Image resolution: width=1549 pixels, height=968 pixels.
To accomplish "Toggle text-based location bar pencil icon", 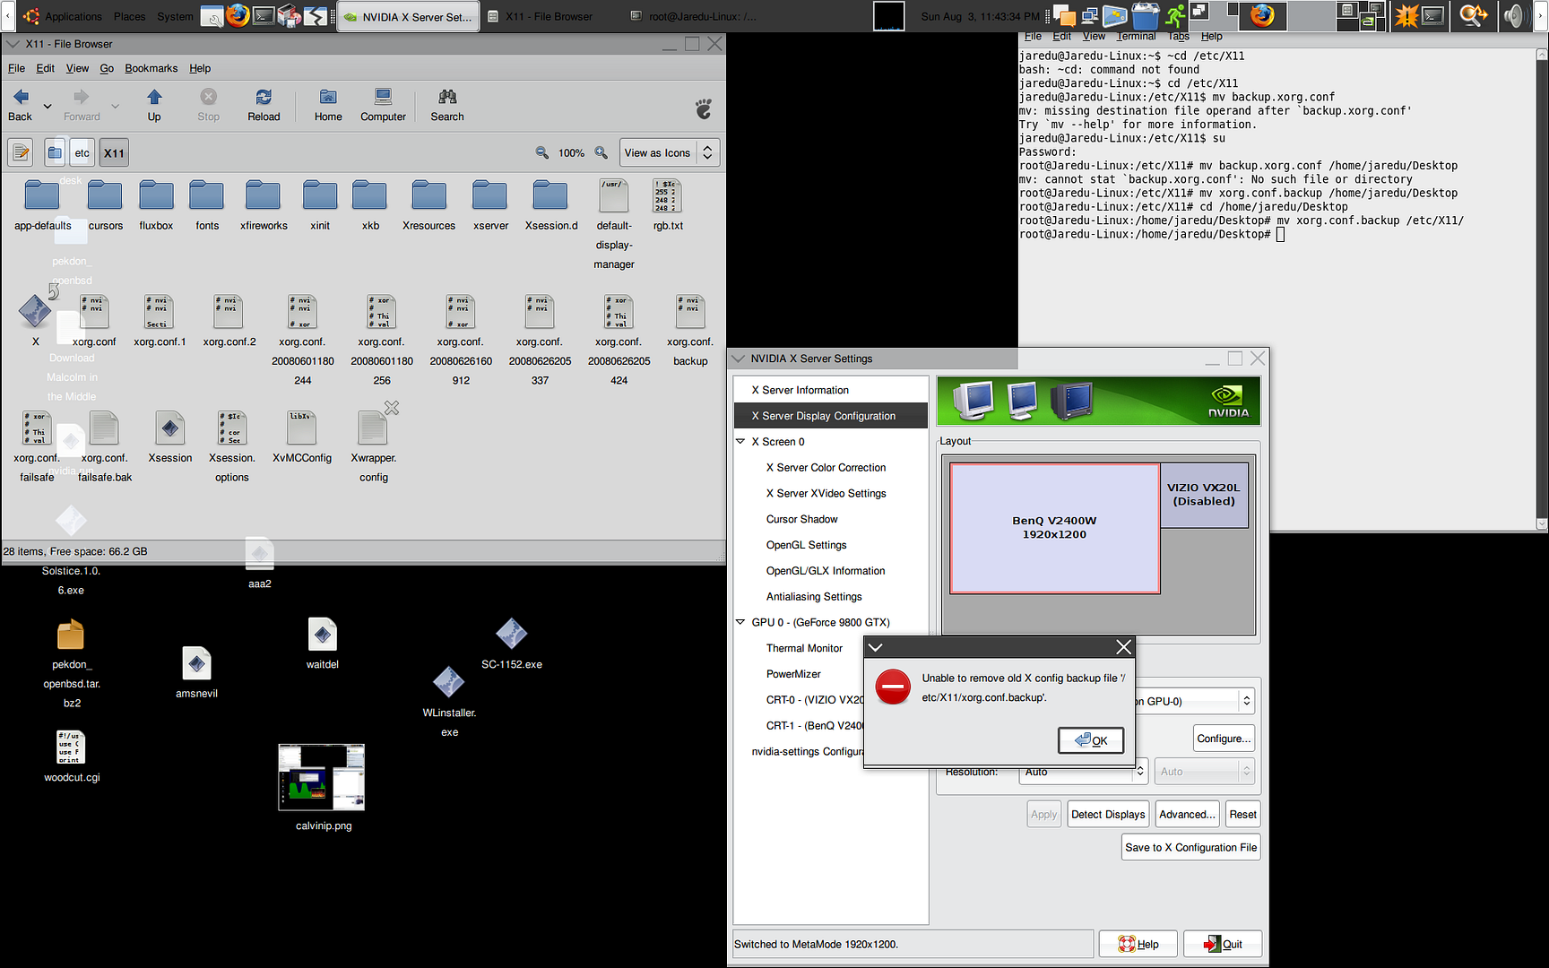I will [x=21, y=152].
